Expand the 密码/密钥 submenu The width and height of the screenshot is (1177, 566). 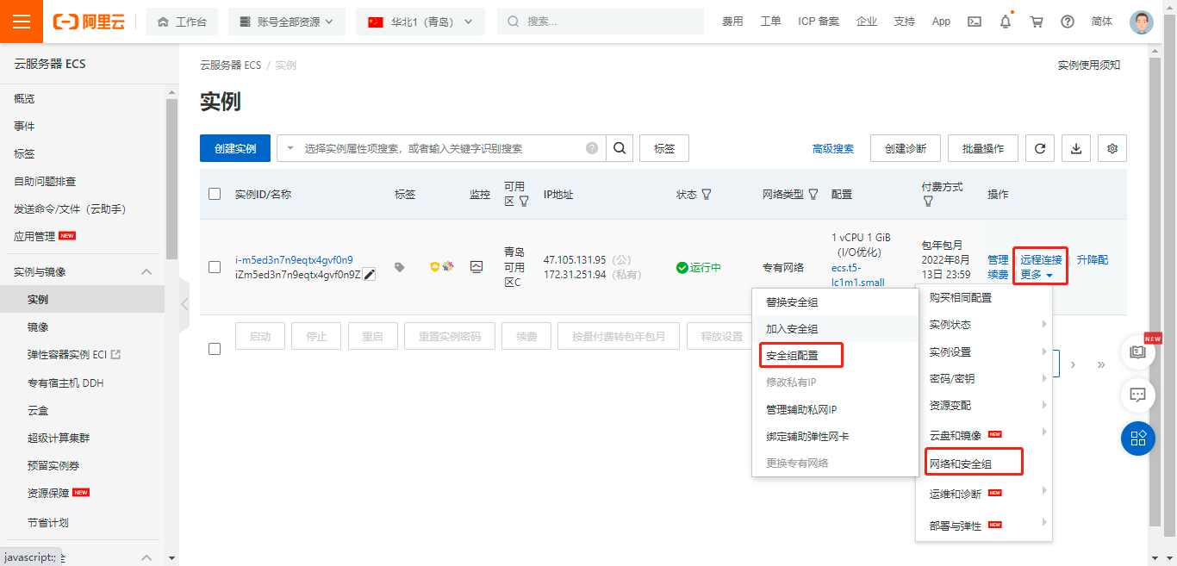[983, 378]
